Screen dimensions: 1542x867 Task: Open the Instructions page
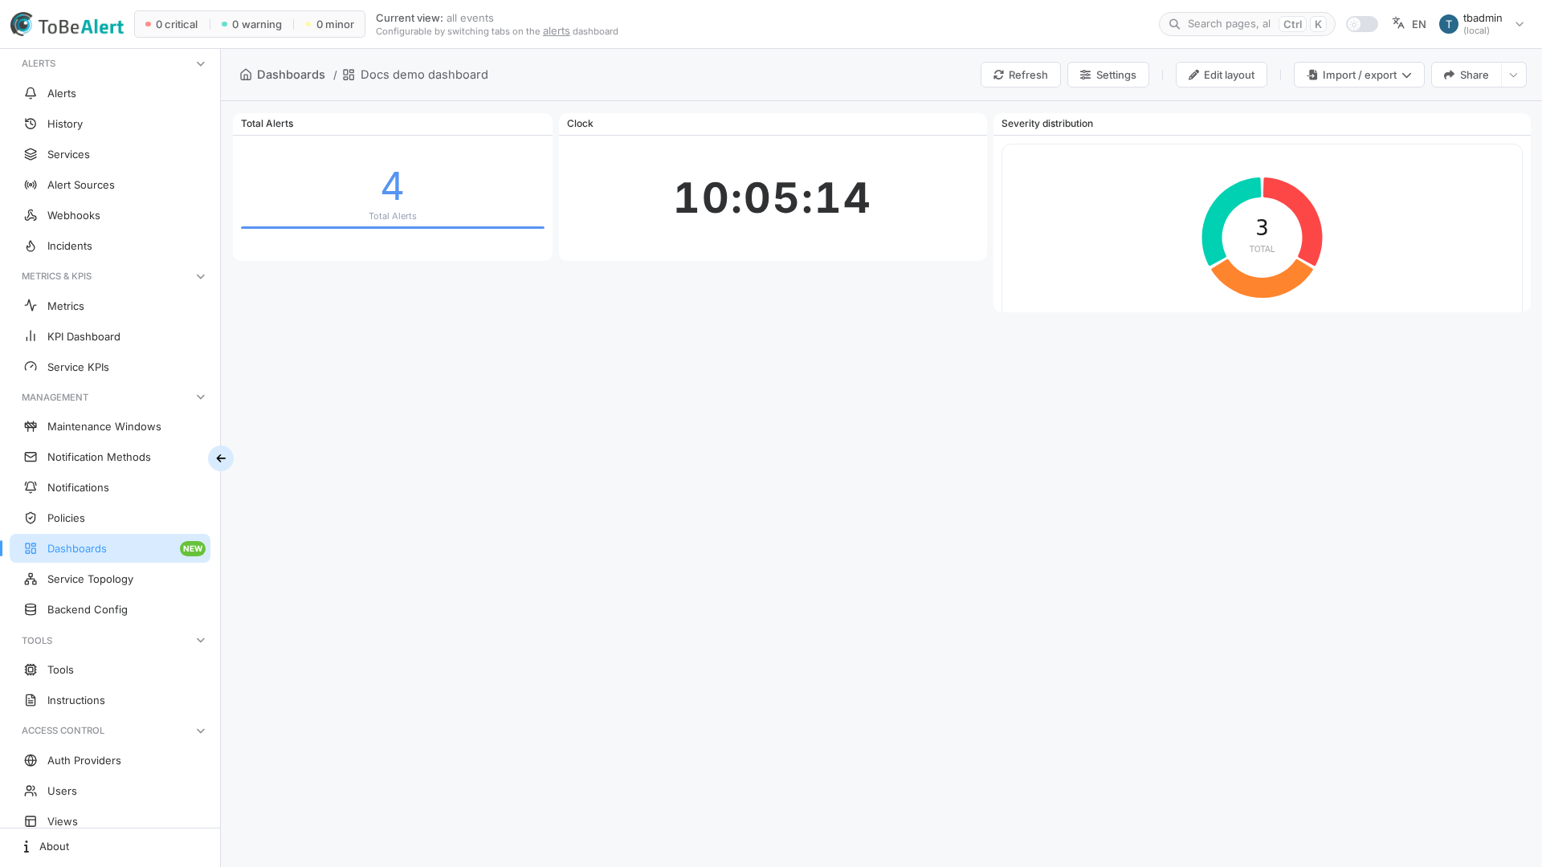click(110, 700)
